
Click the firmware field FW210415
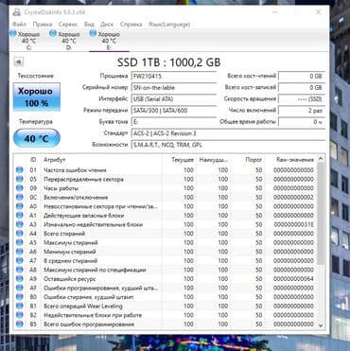(173, 77)
